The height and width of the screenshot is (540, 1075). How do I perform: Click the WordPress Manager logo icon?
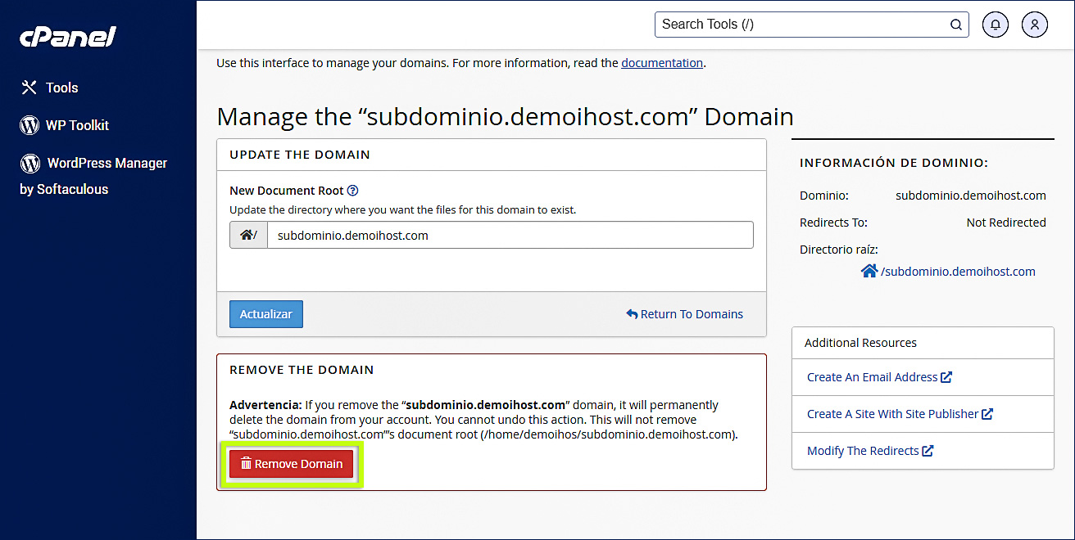(x=30, y=163)
